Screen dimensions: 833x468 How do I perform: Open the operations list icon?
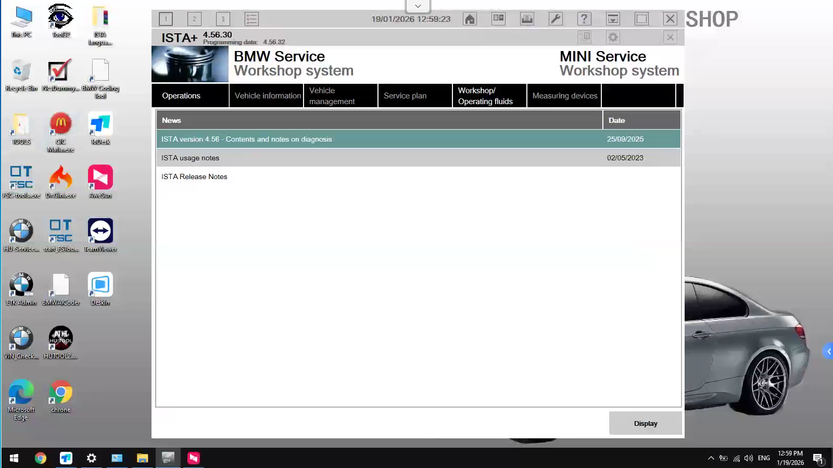pyautogui.click(x=251, y=19)
